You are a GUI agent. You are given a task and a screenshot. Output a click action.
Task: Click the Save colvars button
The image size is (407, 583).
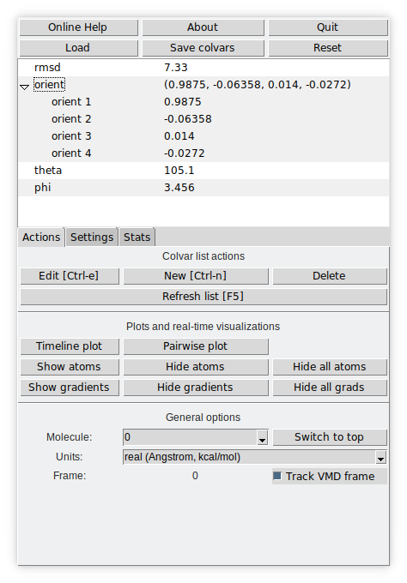[x=203, y=48]
